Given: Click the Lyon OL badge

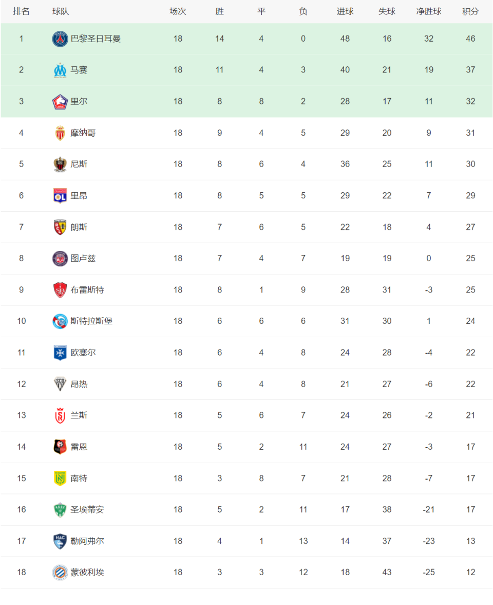Looking at the screenshot, I should (60, 196).
